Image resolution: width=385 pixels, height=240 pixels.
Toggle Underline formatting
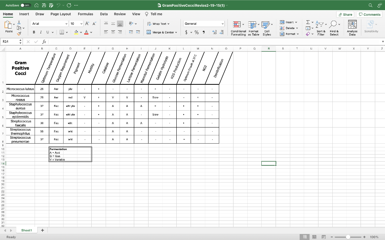[x=48, y=32]
